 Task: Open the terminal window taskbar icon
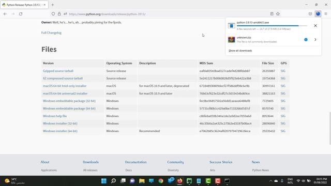click(227, 181)
